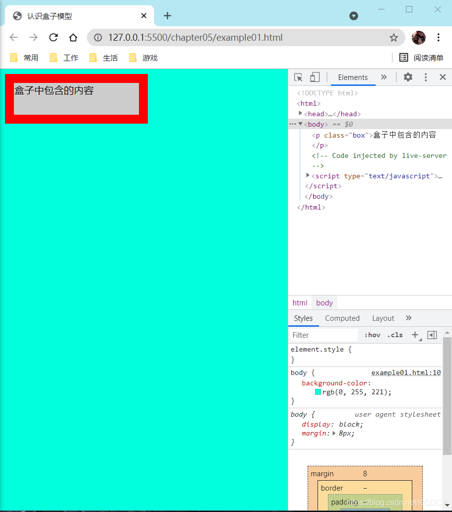Click body in the breadcrumb bar
The width and height of the screenshot is (452, 512).
click(324, 303)
